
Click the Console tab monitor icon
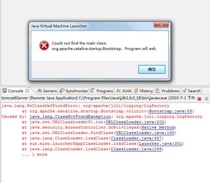pos(4,91)
